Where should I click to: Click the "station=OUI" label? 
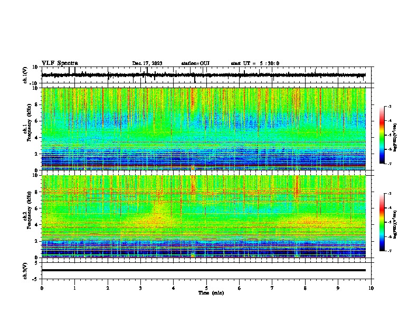195,63
